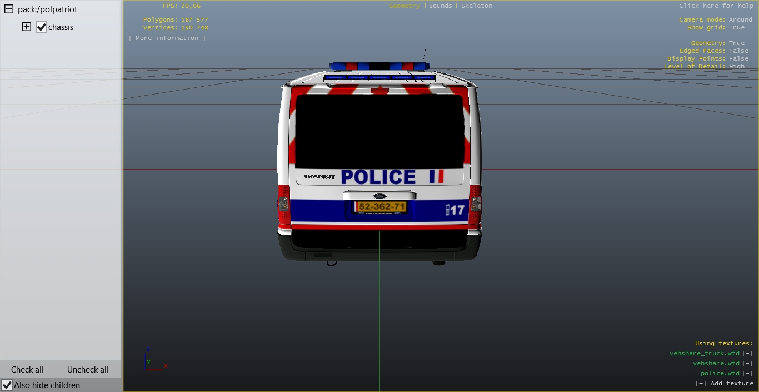Toggle the Display Points False setting
Viewport: 759px width, 392px height.
(738, 59)
